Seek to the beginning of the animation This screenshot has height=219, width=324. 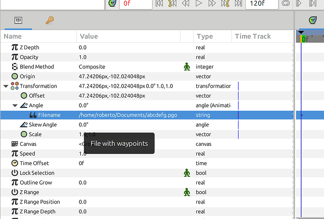point(159,3)
